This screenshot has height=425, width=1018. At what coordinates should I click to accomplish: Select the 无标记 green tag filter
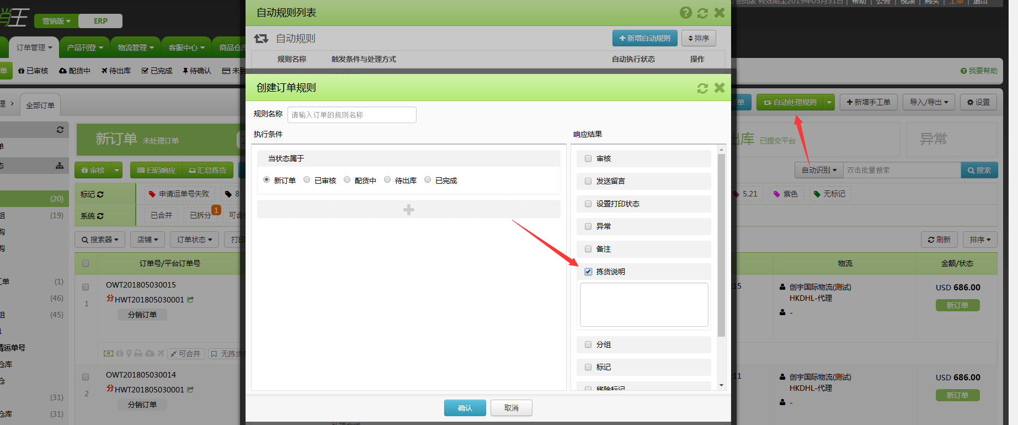point(830,194)
